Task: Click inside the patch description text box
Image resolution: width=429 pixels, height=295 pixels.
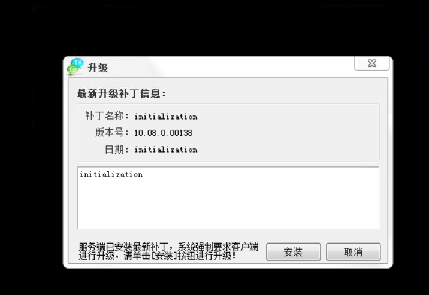Action: point(228,197)
